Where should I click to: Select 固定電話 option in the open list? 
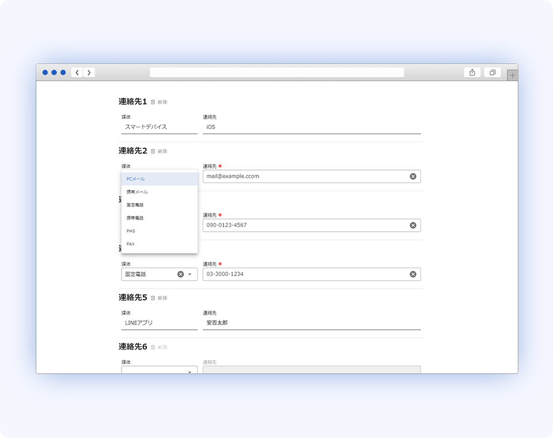[x=135, y=205]
